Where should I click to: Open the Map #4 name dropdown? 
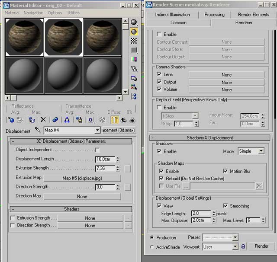pyautogui.click(x=97, y=130)
